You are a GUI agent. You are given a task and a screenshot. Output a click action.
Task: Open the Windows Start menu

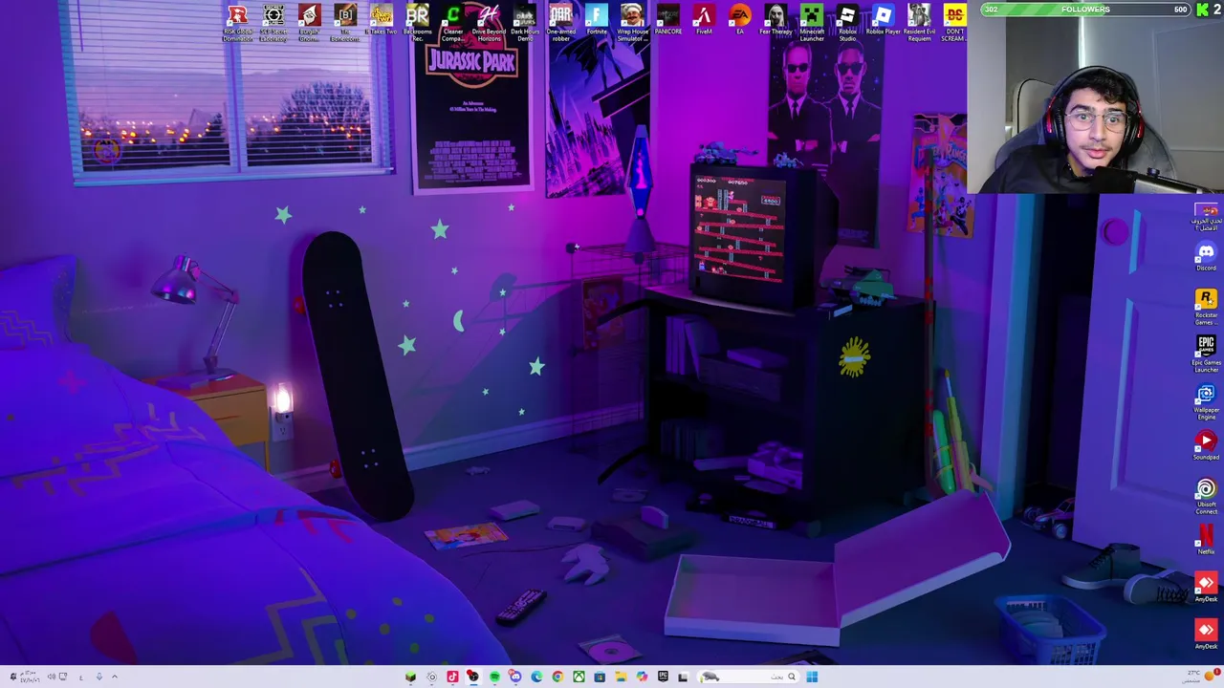coord(812,677)
